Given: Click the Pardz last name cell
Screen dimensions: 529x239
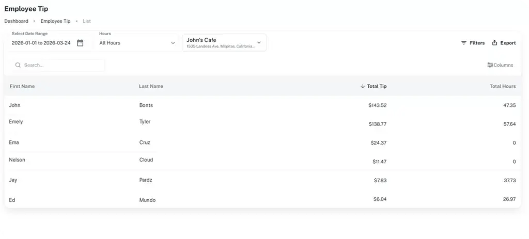Looking at the screenshot, I should [x=146, y=180].
